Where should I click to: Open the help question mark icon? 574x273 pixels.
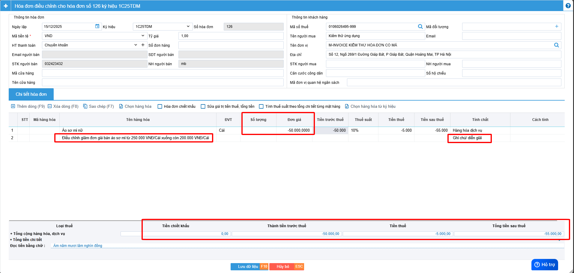point(568,6)
